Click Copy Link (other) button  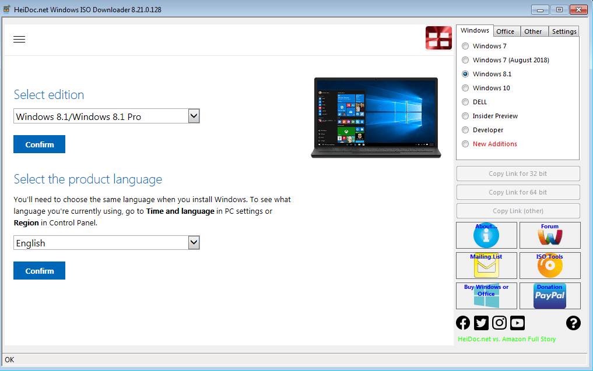(x=518, y=211)
